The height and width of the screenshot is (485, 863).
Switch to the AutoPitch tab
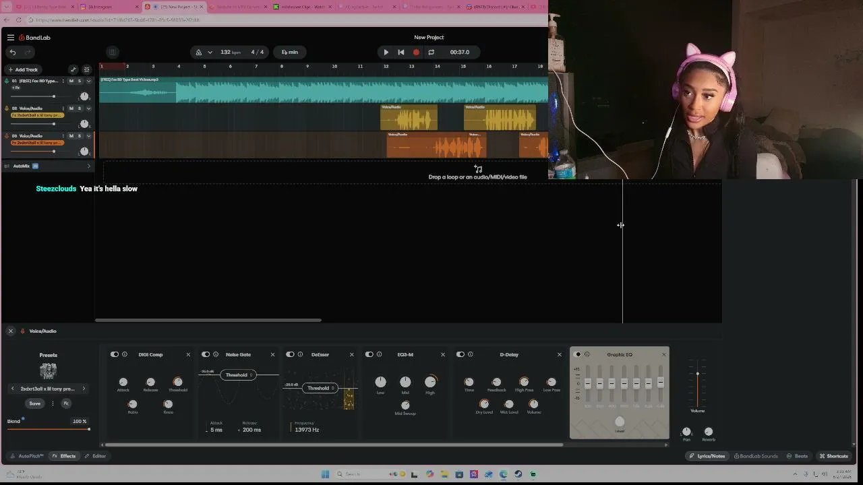tap(27, 456)
